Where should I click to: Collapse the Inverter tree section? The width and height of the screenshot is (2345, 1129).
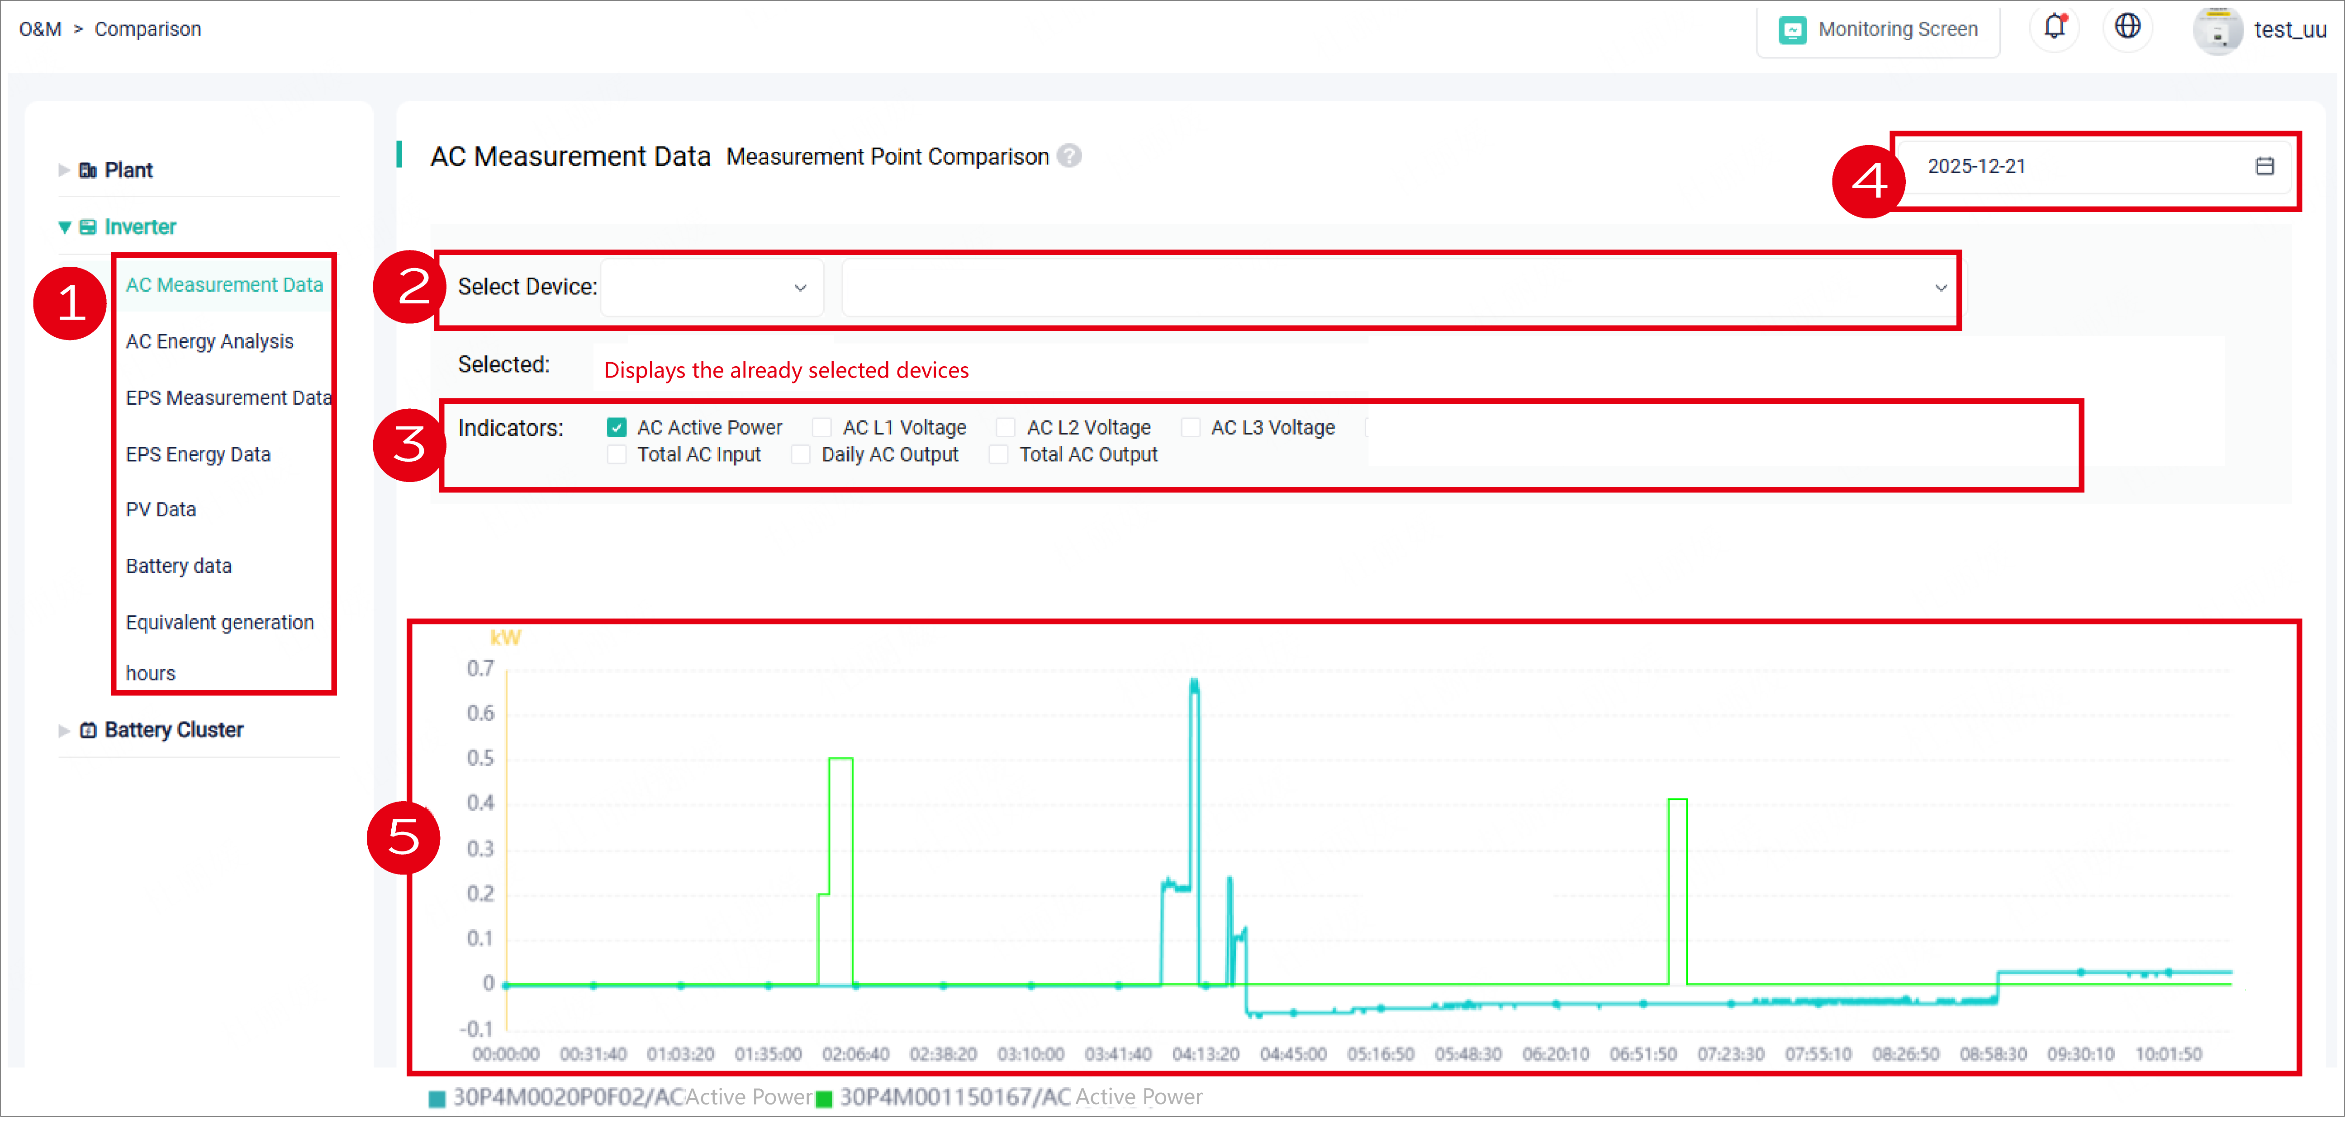tap(65, 227)
